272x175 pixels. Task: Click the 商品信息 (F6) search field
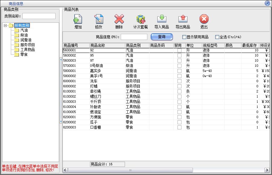pyautogui.click(x=134, y=37)
